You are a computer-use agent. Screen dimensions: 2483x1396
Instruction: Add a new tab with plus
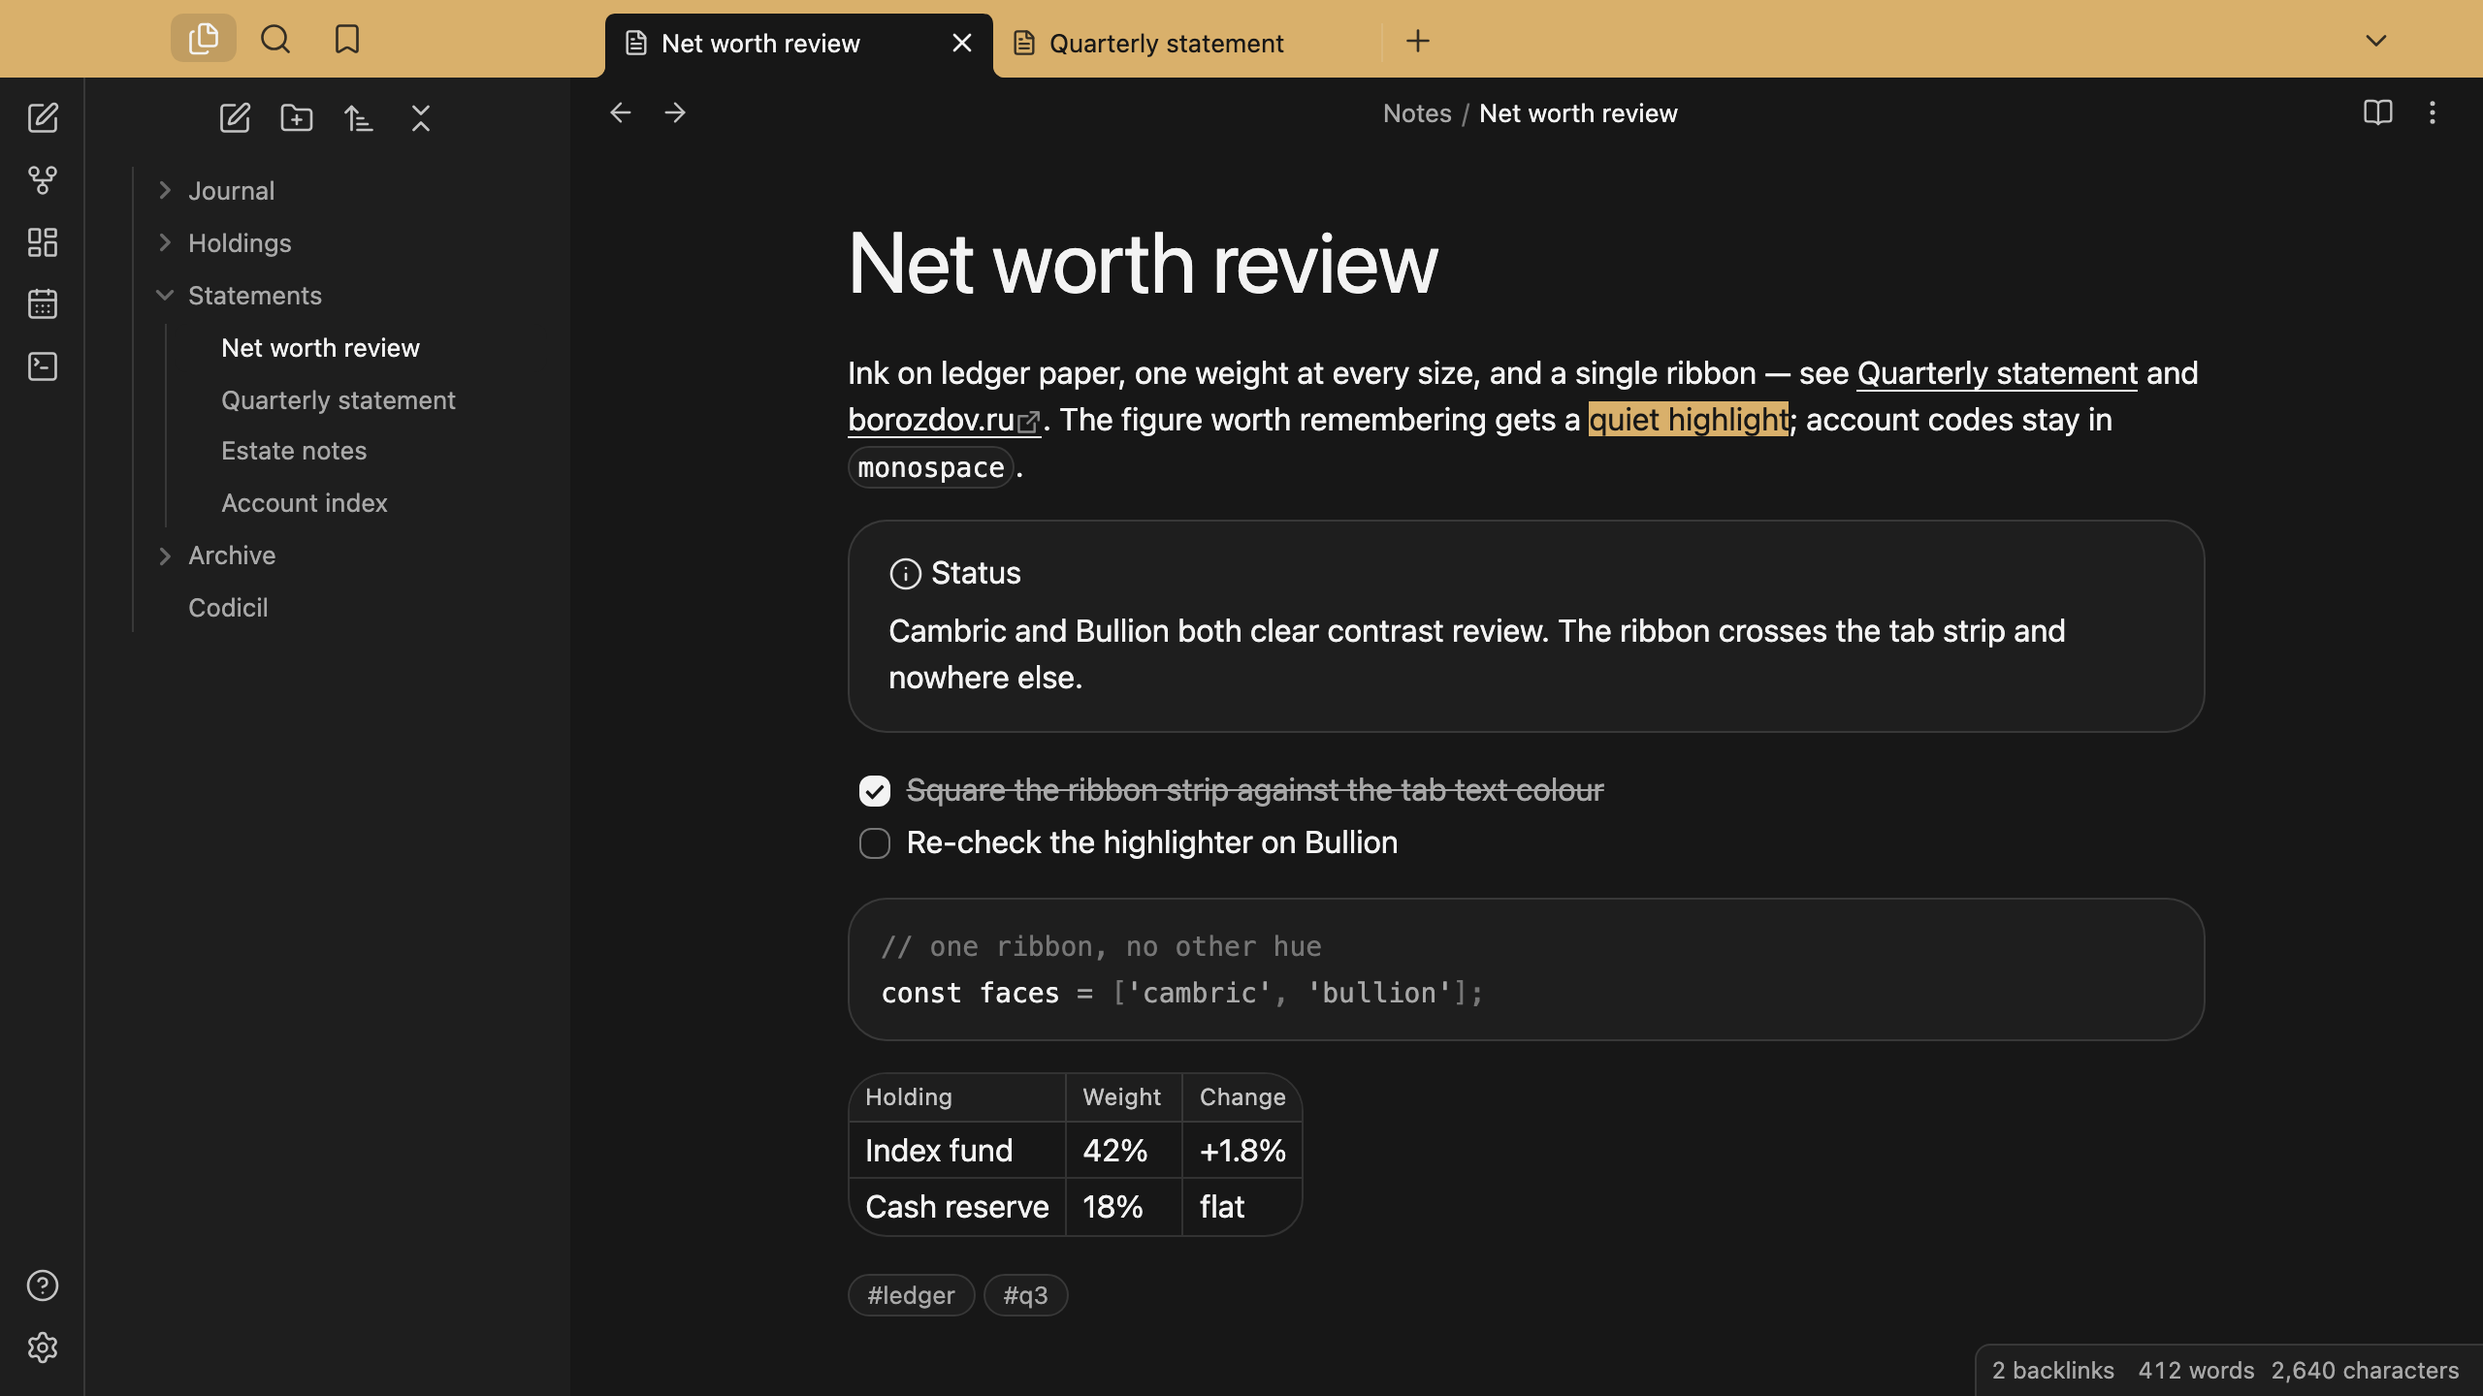pyautogui.click(x=1418, y=41)
